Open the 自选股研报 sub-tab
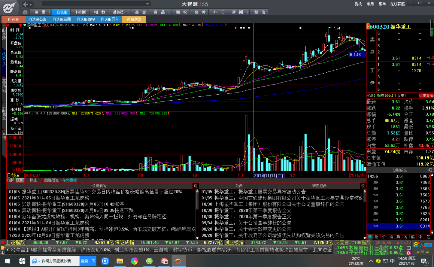Screen dimensions: 434x267 [86, 19]
